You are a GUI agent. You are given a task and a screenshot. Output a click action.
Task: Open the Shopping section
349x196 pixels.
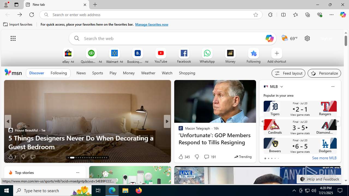pyautogui.click(x=187, y=73)
